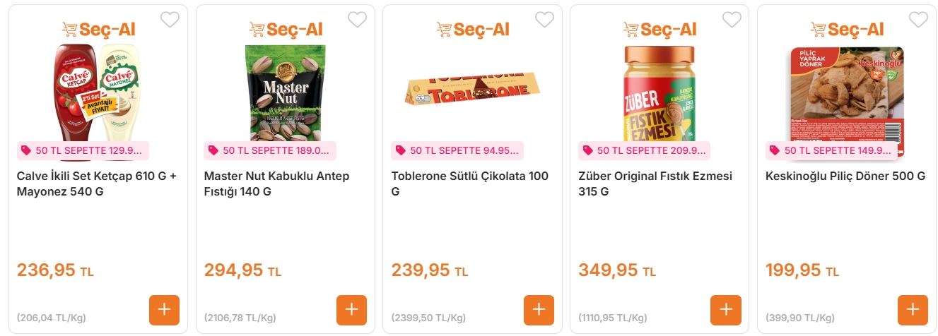This screenshot has width=938, height=336.
Task: Open Toblerone Sütlü Çikolata 100 G link
Action: [x=469, y=184]
